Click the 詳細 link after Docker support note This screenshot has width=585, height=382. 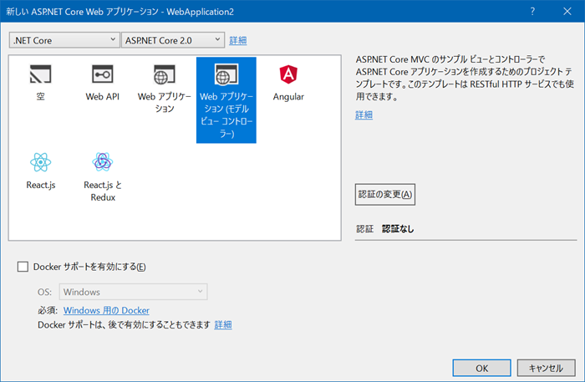tap(223, 325)
